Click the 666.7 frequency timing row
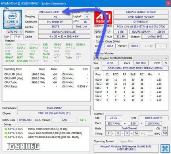The height and width of the screenshot is (154, 171). pos(128,88)
